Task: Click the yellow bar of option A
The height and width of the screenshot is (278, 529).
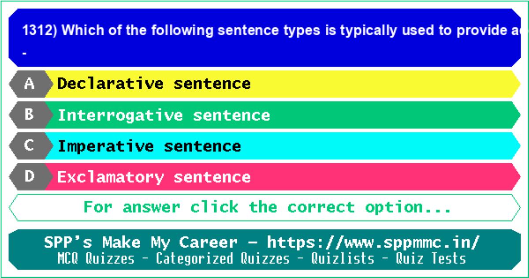Action: 282,84
